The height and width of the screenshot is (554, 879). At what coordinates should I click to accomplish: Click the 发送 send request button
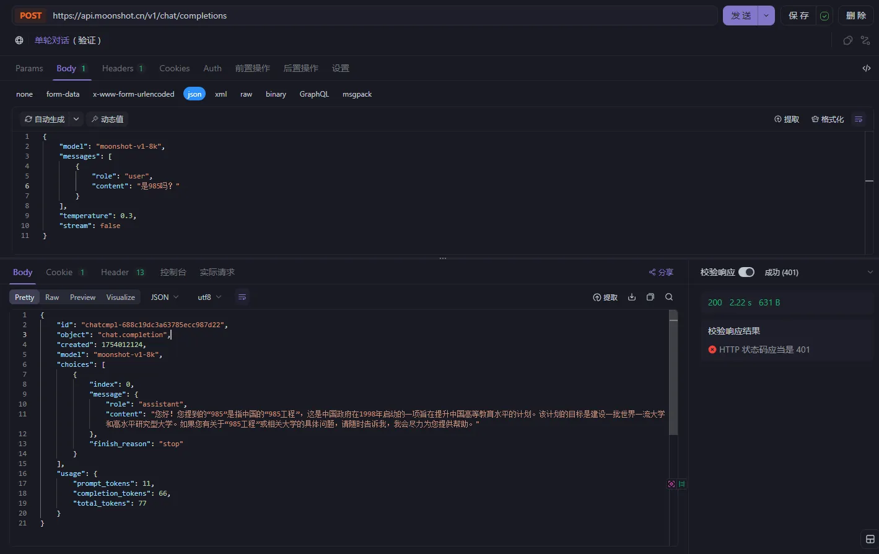pyautogui.click(x=741, y=15)
